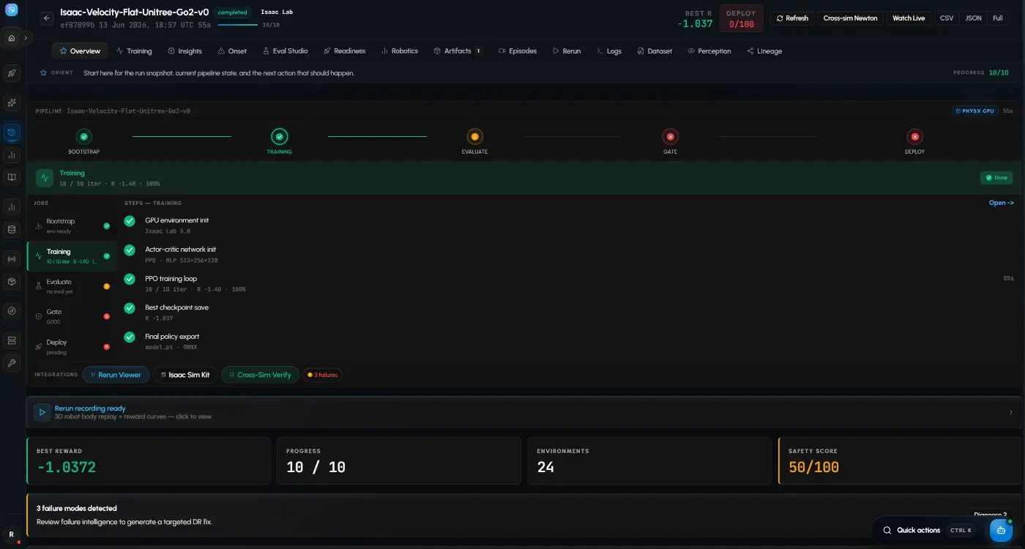Image resolution: width=1025 pixels, height=549 pixels.
Task: Click the Deploy pipeline stage icon
Action: point(914,136)
